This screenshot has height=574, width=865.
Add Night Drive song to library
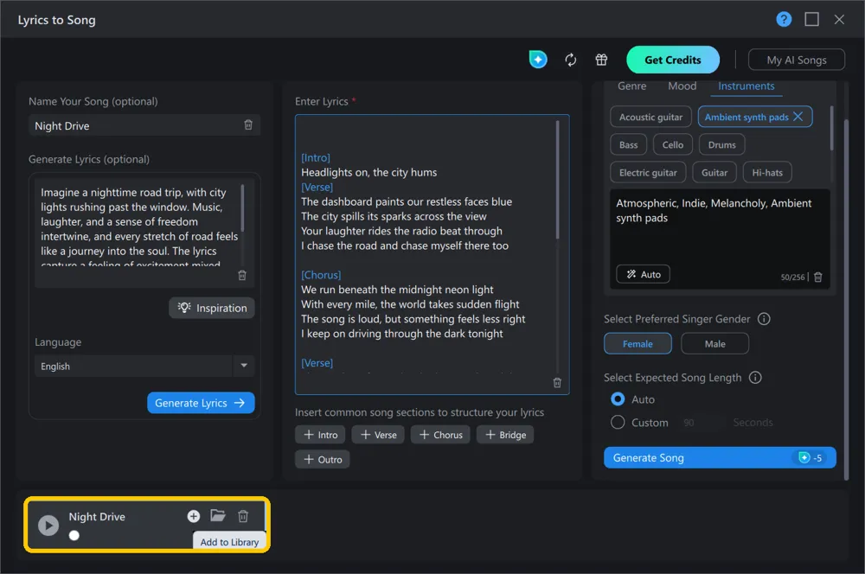(193, 516)
